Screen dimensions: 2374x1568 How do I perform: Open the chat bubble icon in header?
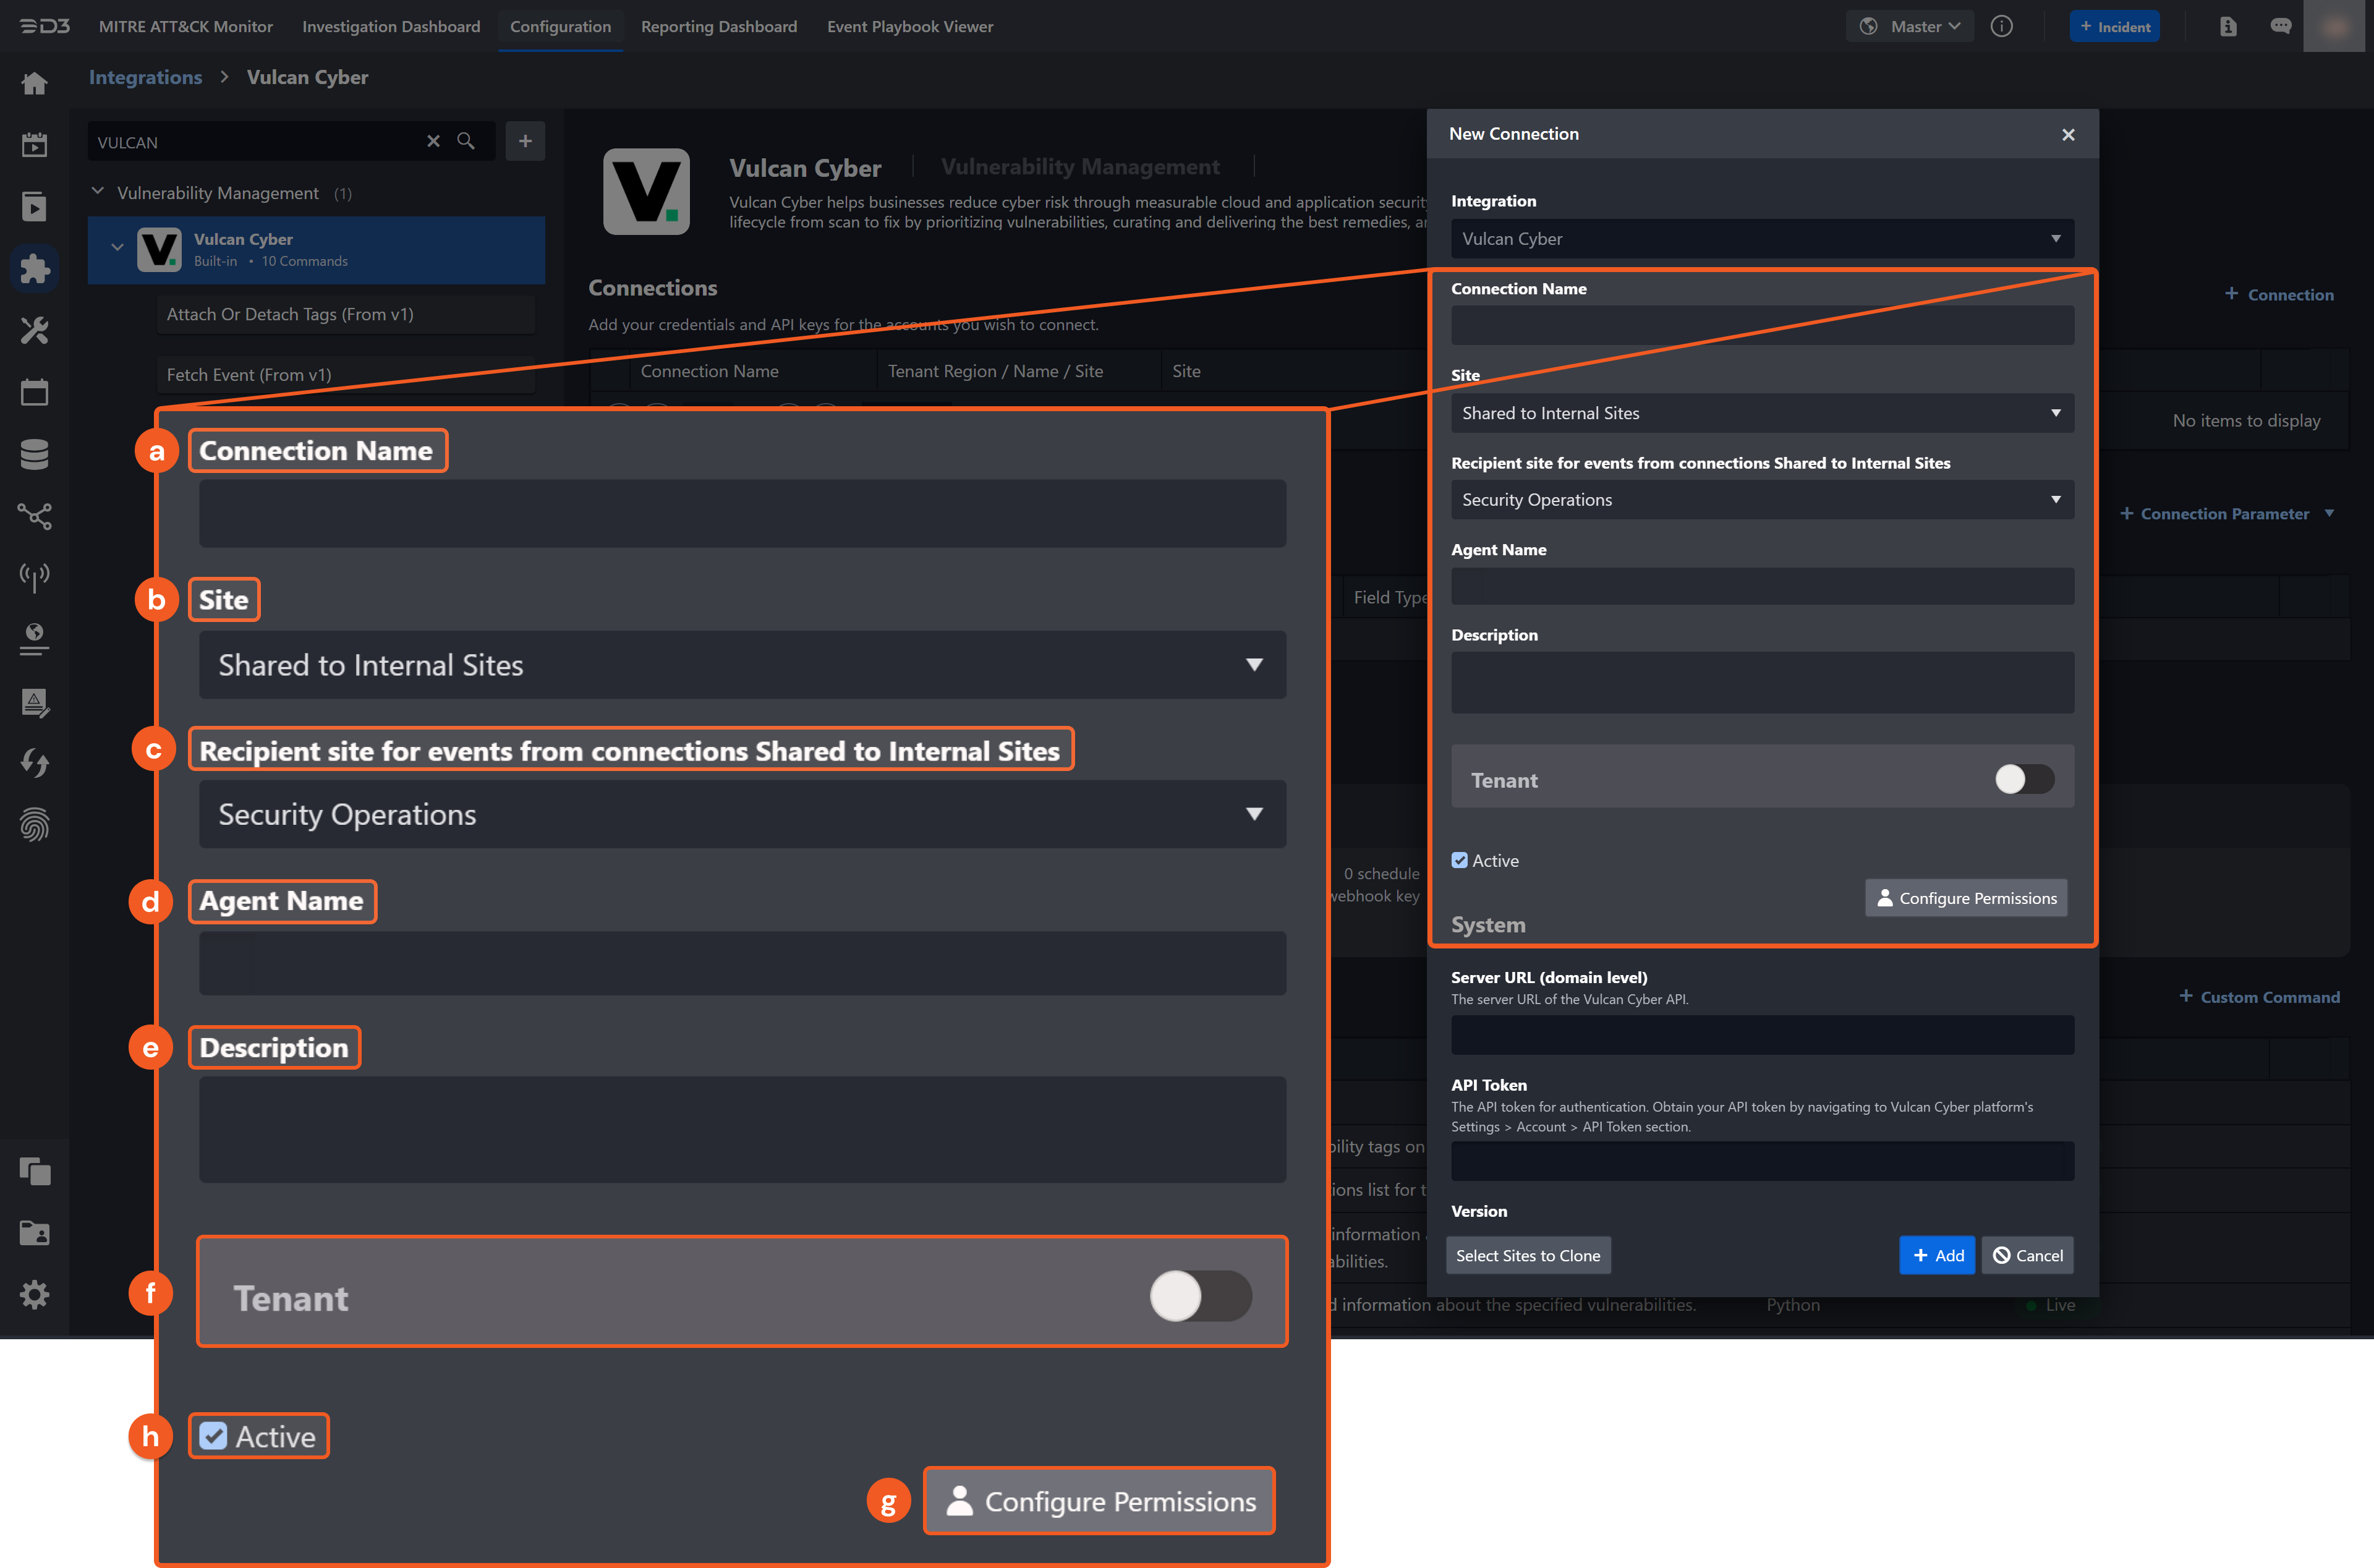[2280, 26]
